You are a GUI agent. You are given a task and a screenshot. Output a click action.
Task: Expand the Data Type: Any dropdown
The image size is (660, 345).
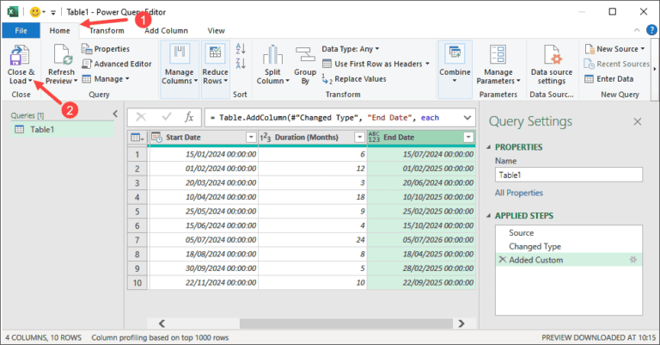(350, 49)
